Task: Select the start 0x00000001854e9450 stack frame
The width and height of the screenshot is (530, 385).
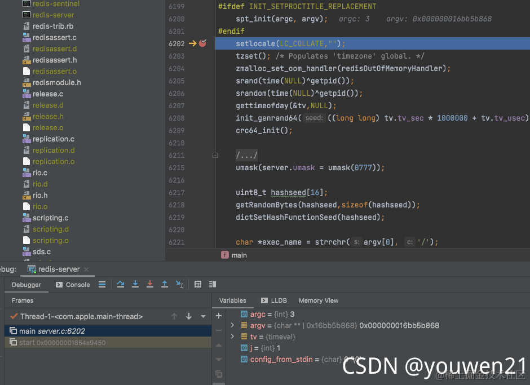Action: pyautogui.click(x=108, y=342)
